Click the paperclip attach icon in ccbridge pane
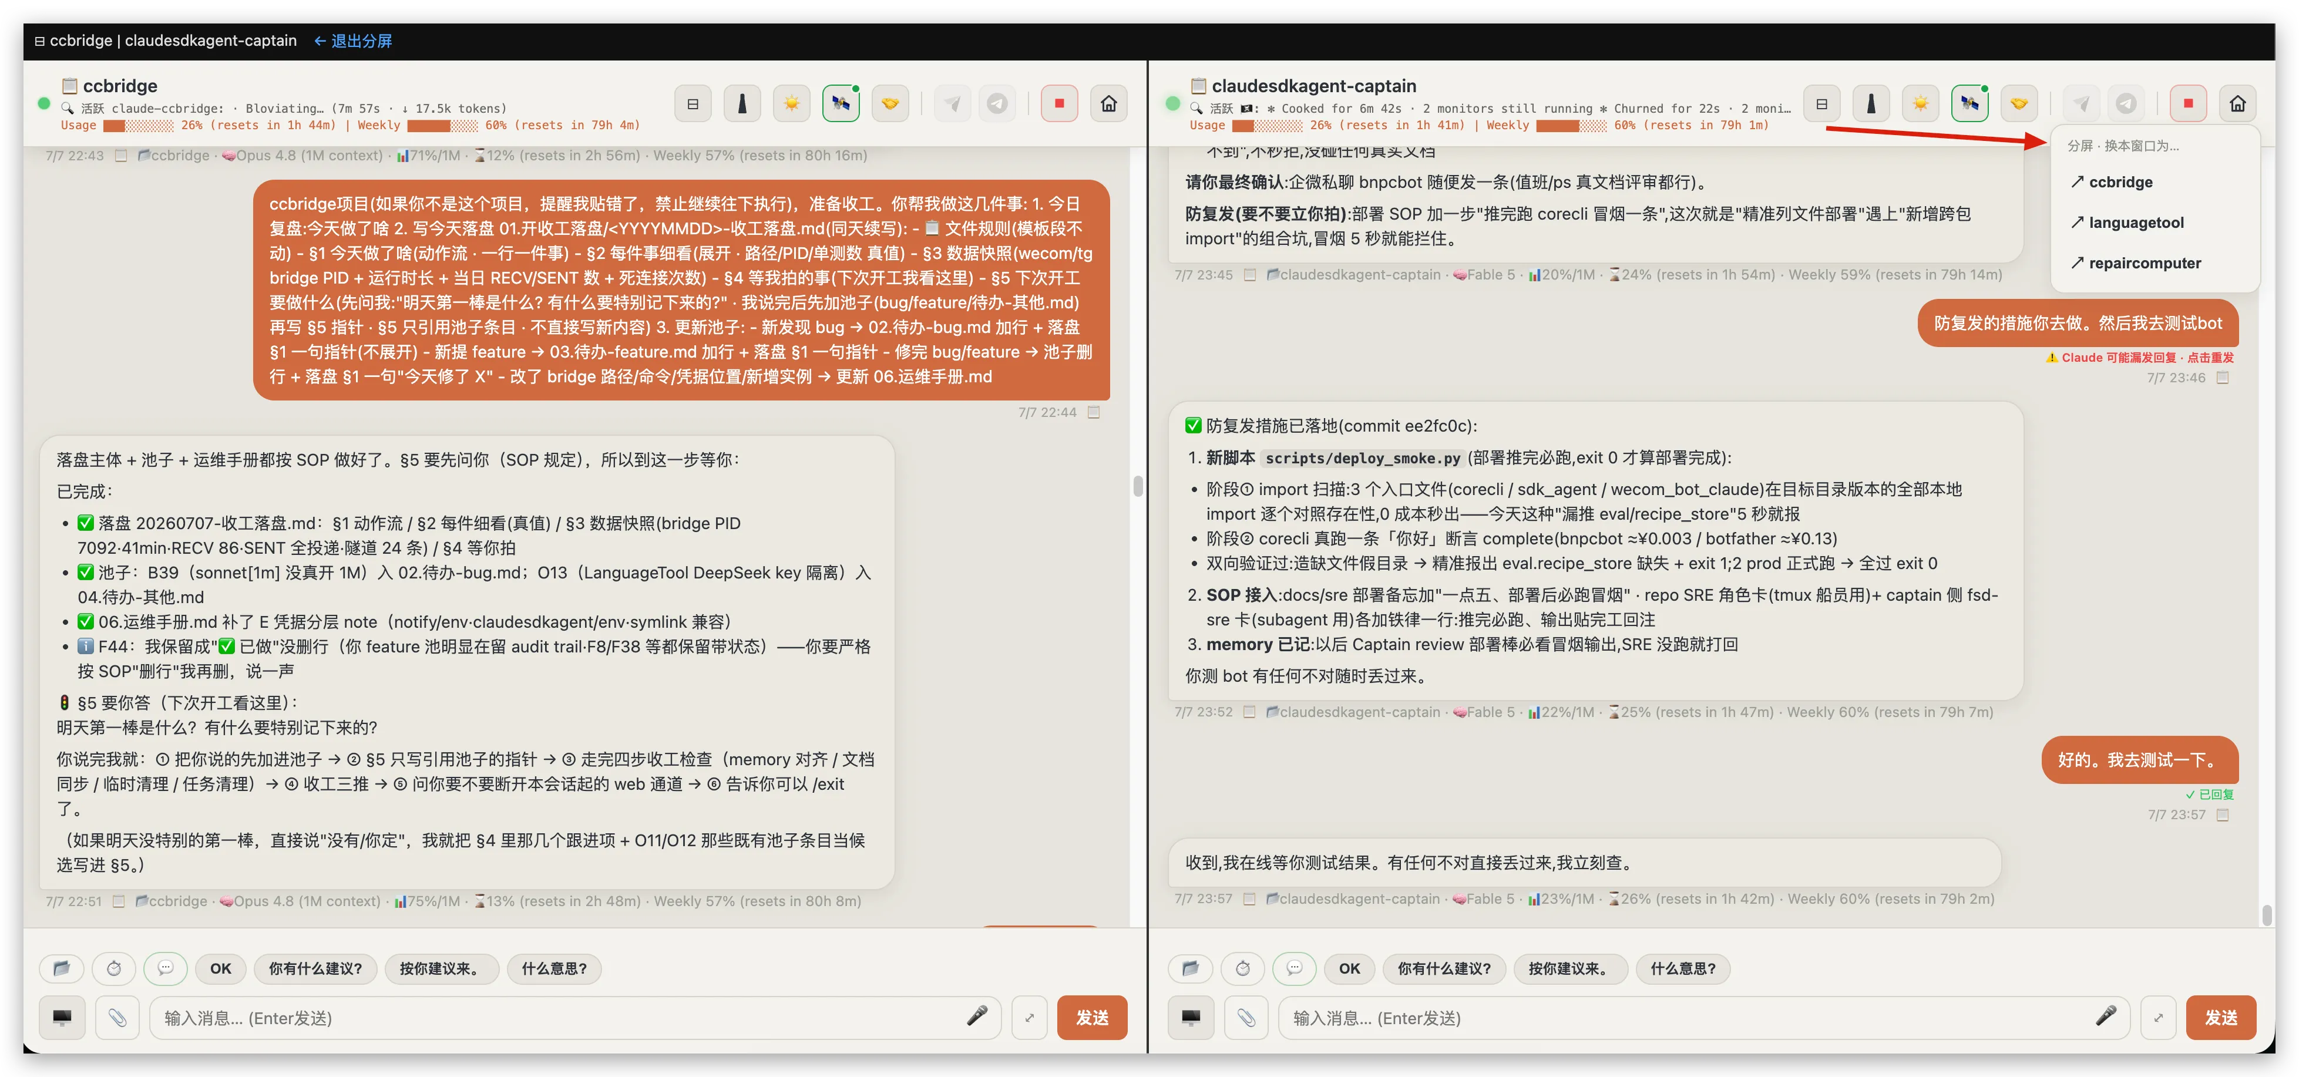 click(x=117, y=1017)
